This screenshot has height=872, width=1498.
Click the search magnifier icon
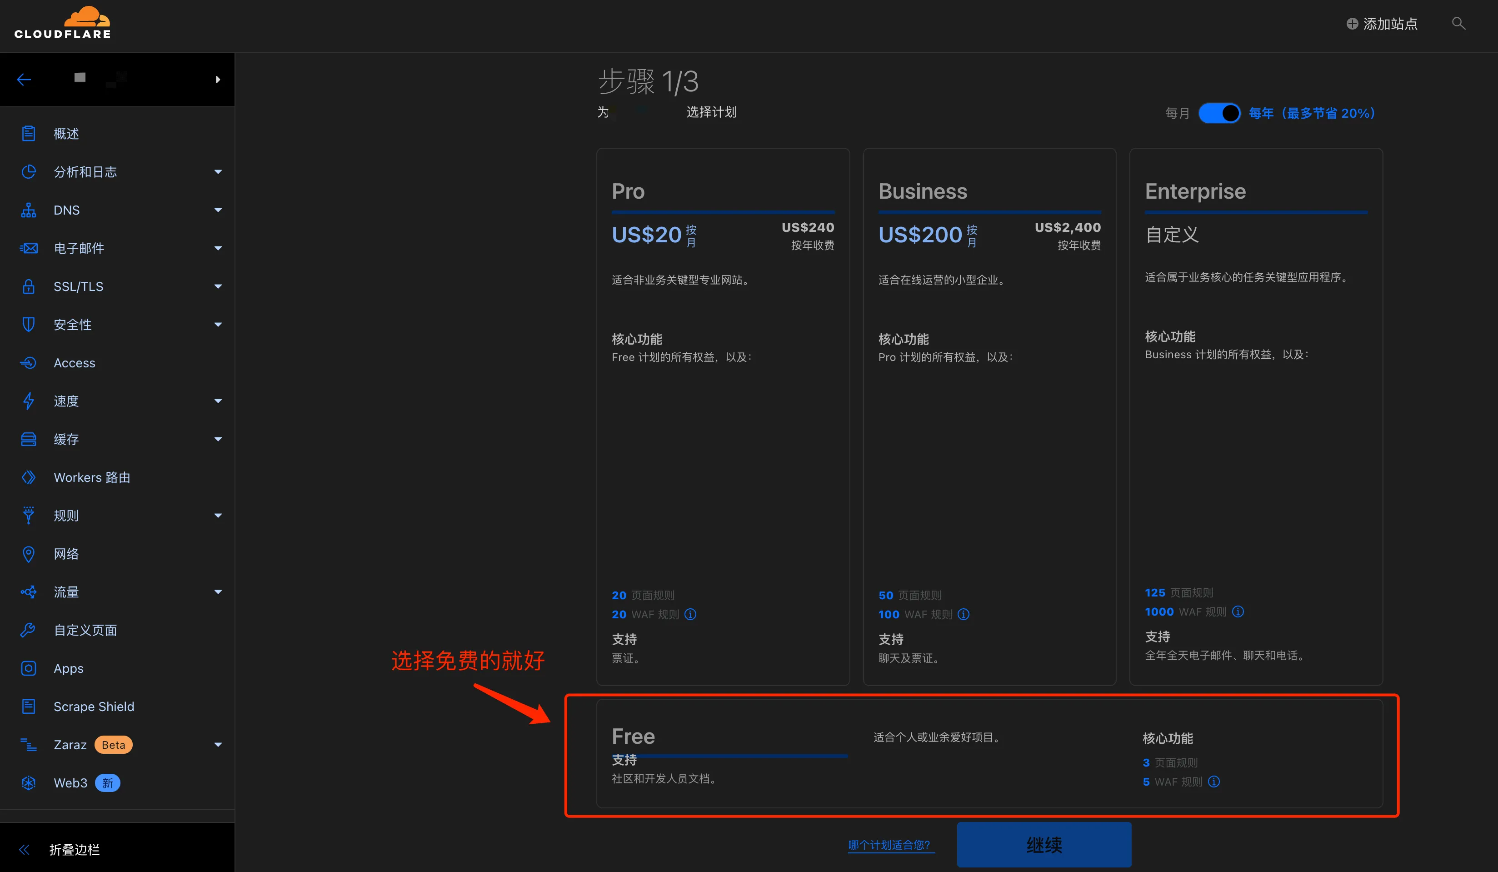(x=1458, y=23)
